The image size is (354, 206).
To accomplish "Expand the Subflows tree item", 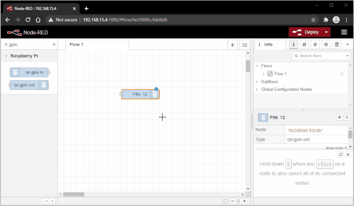I will (257, 82).
